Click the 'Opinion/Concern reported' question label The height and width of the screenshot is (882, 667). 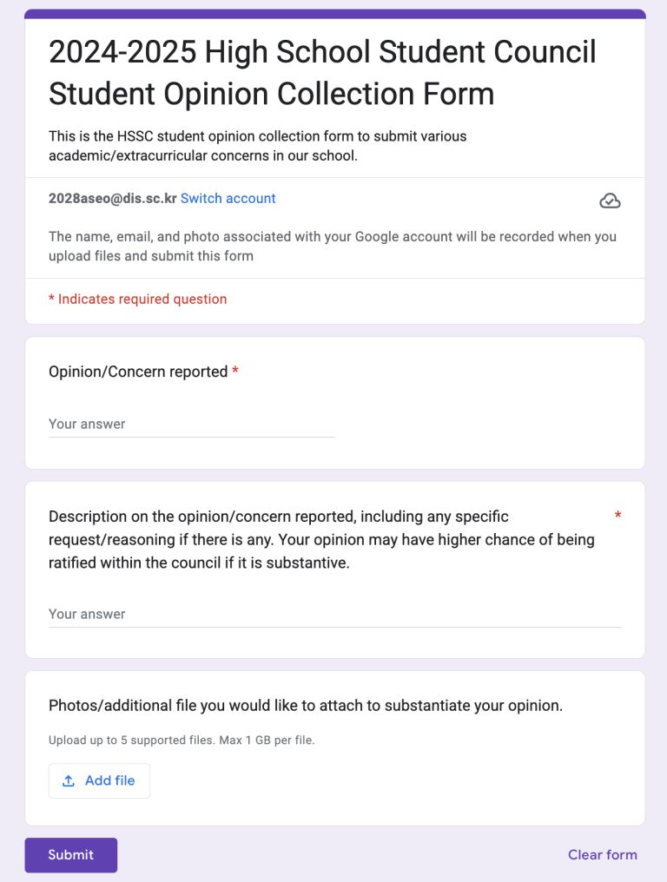tap(138, 372)
